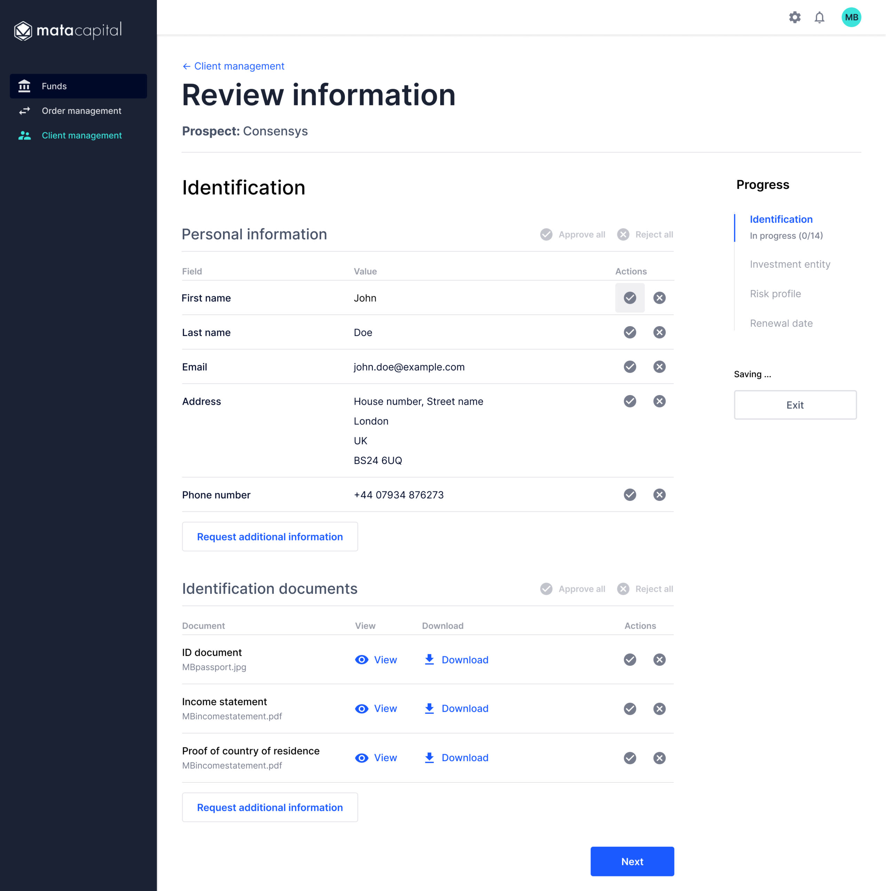Jump to Risk profile progress step
Image resolution: width=886 pixels, height=891 pixels.
(x=775, y=294)
